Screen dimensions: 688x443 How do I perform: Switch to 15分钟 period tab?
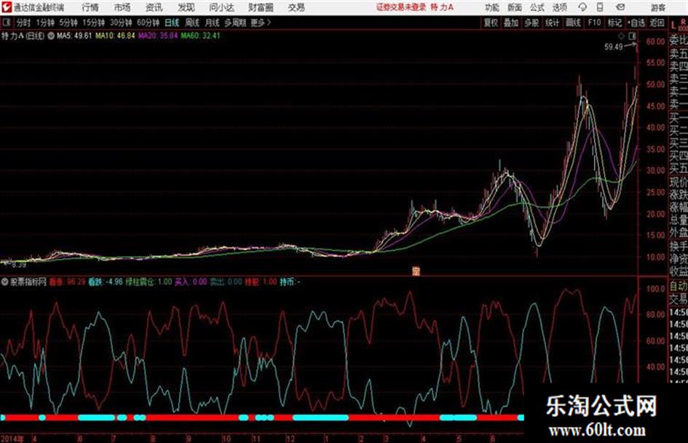tap(94, 23)
